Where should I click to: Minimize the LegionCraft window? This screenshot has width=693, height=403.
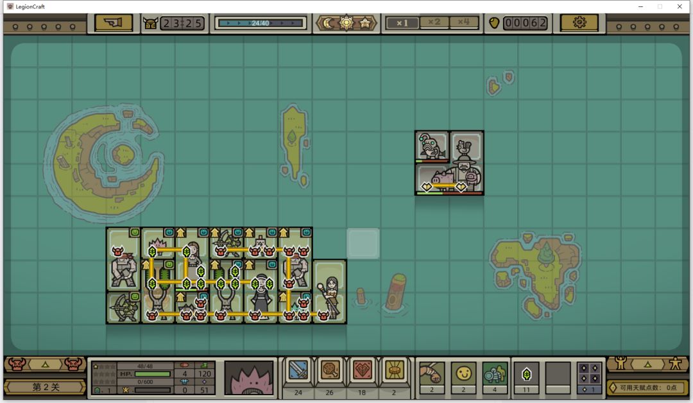640,6
